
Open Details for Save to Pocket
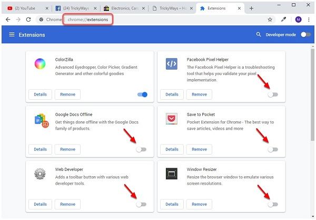[172, 149]
